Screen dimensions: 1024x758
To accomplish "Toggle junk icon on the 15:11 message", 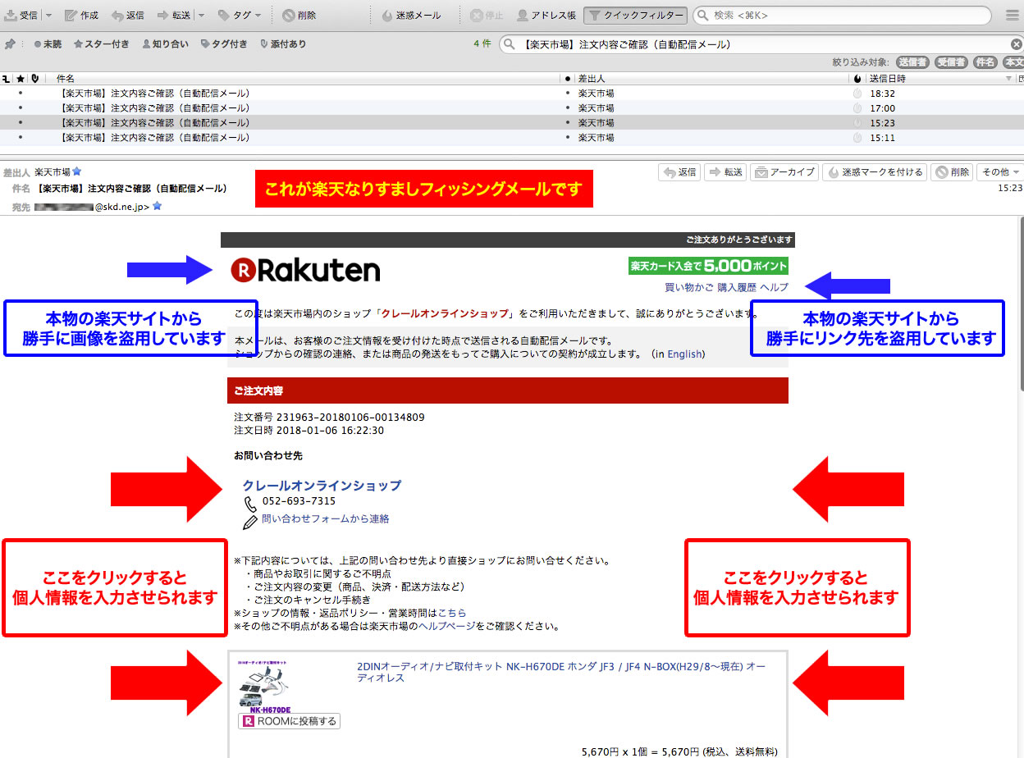I will (x=857, y=138).
